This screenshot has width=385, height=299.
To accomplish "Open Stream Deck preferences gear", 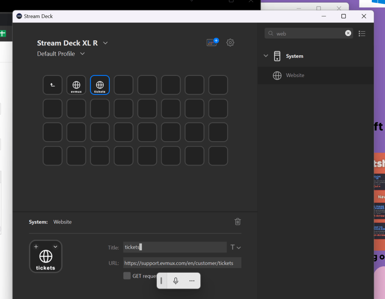I will pos(230,42).
